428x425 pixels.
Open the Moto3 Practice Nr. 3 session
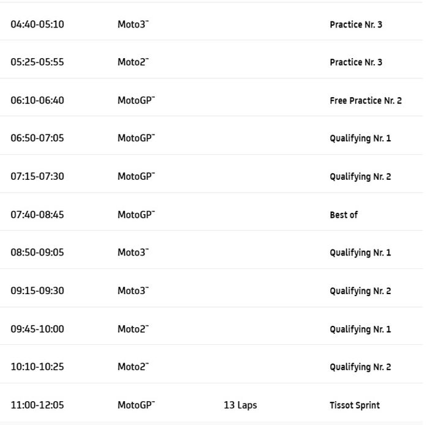(x=356, y=25)
